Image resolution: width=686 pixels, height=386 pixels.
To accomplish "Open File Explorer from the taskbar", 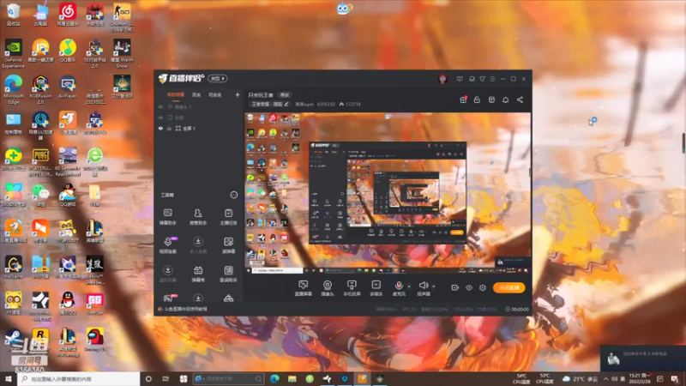I will click(292, 379).
